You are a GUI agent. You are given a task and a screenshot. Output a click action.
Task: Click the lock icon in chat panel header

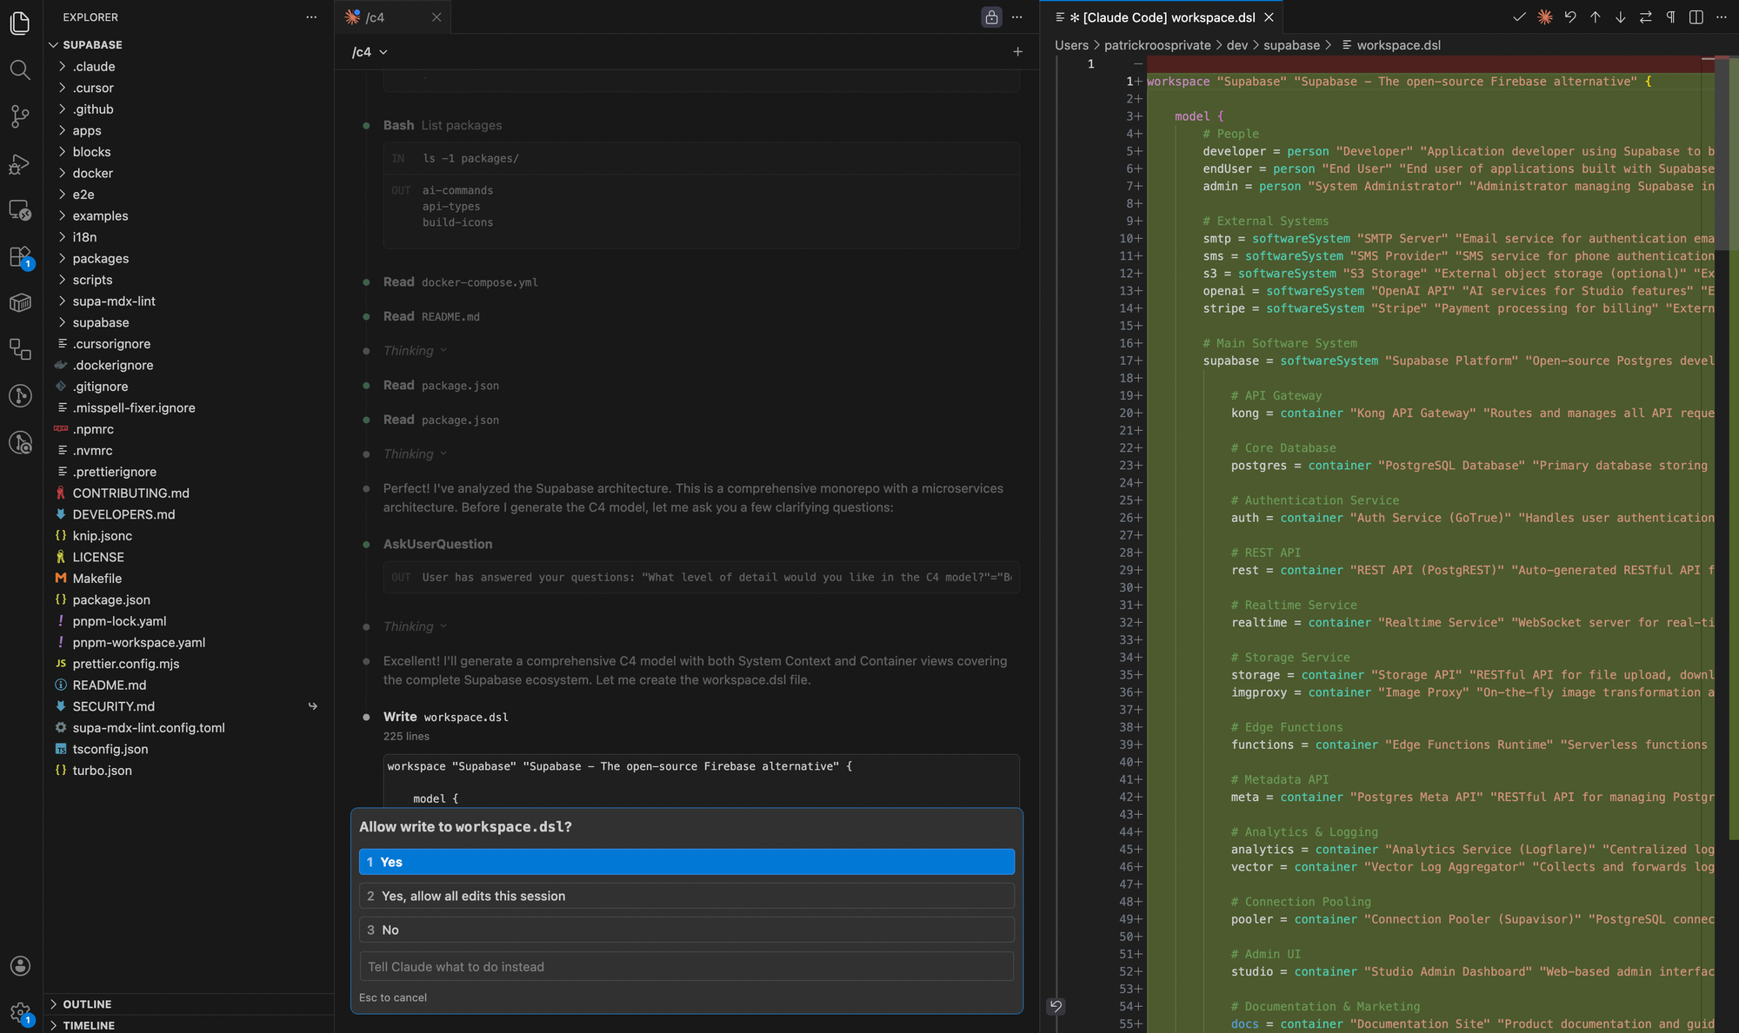(991, 17)
